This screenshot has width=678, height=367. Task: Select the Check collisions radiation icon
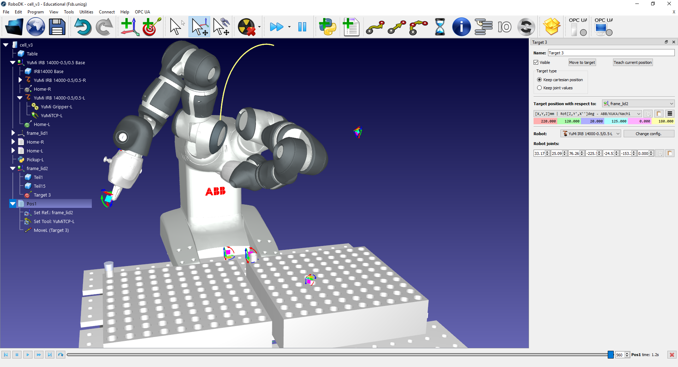click(x=246, y=27)
